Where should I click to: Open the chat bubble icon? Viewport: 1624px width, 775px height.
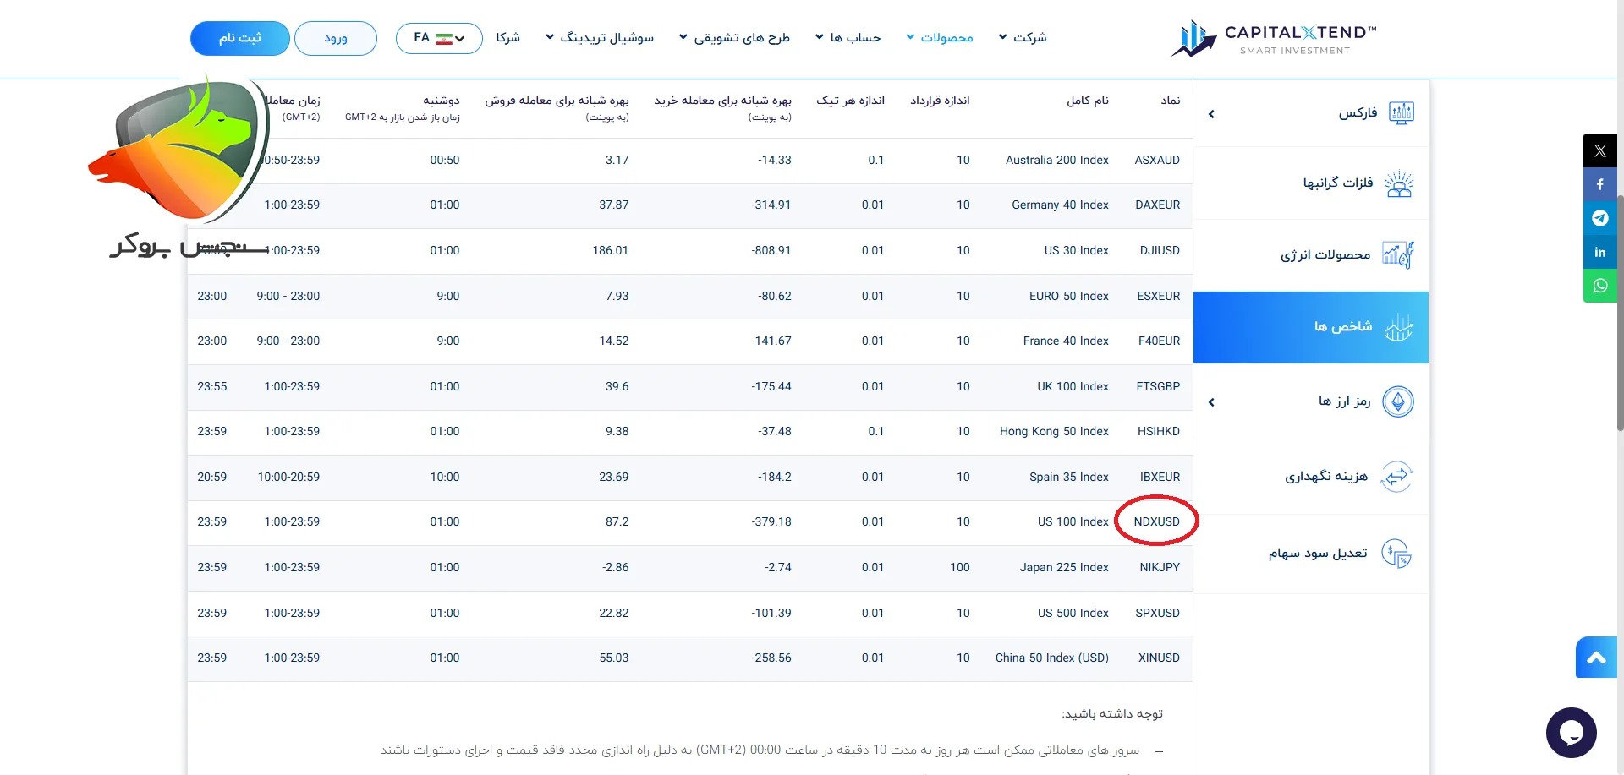[x=1572, y=732]
